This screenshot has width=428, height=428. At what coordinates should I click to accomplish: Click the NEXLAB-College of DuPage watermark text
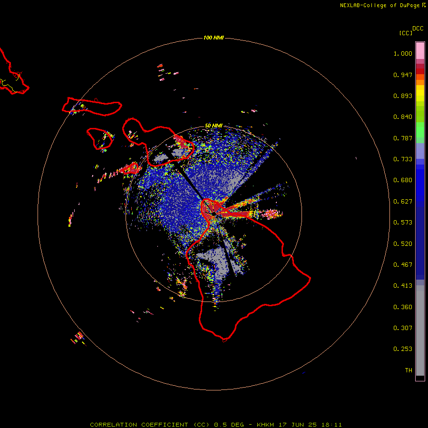point(382,5)
